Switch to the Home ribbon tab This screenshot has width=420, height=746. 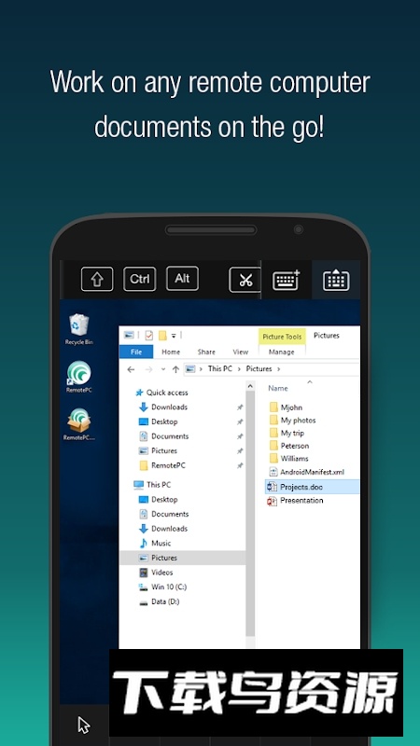(x=171, y=352)
